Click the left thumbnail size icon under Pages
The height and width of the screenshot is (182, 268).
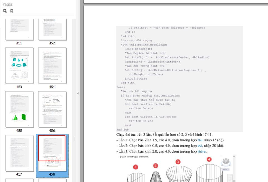click(5, 11)
